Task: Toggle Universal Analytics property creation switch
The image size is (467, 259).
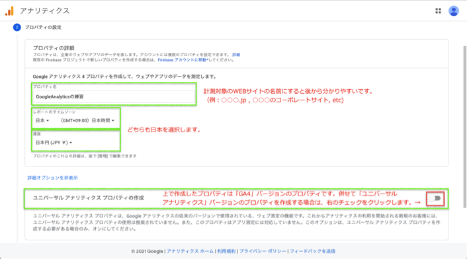Action: [435, 198]
